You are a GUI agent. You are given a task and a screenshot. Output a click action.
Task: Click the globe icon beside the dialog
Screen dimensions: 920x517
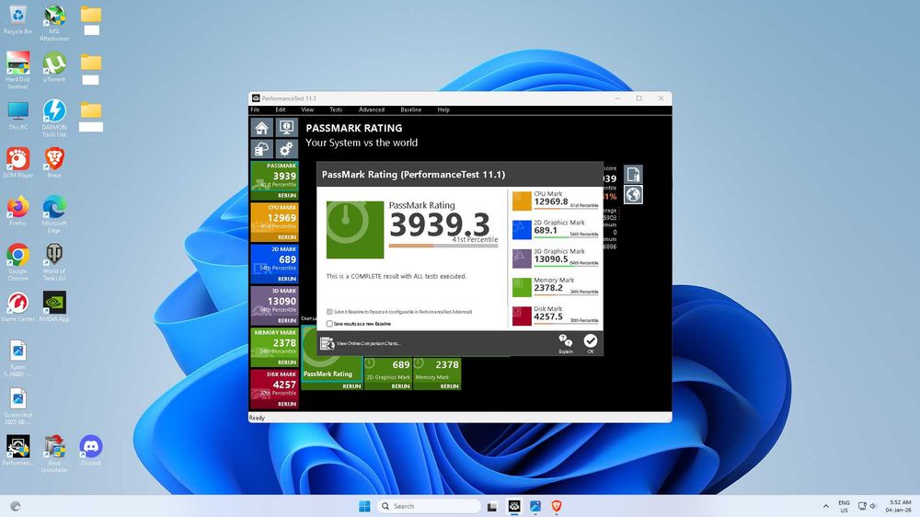click(x=633, y=195)
